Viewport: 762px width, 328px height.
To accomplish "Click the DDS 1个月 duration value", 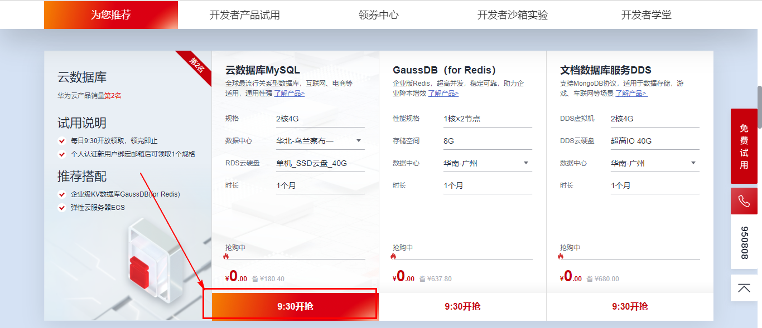I will tap(620, 185).
